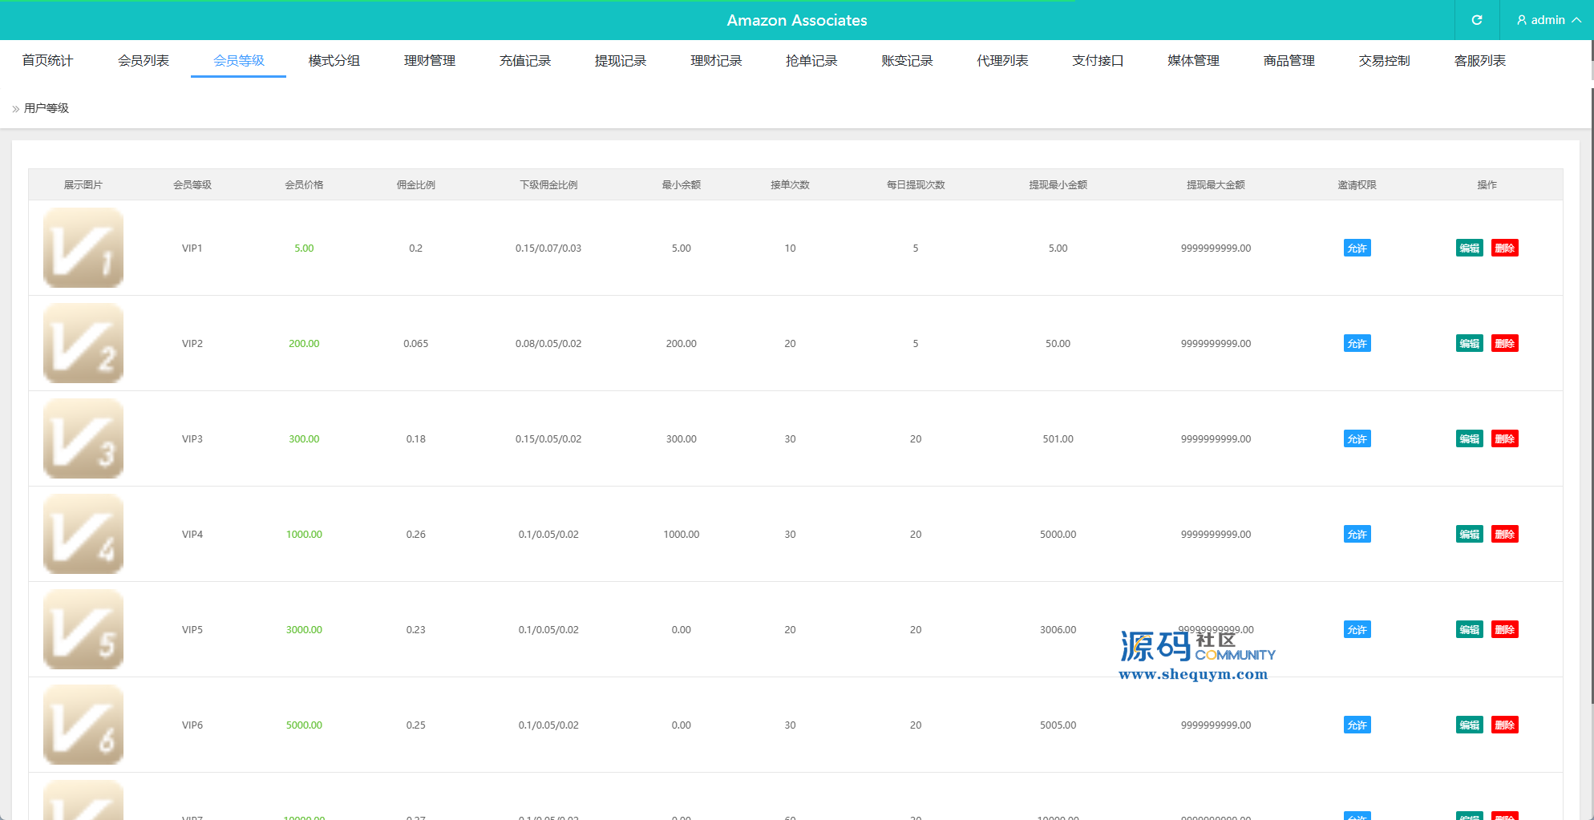Toggle VIP6 invite permission 允许 tag
Image resolution: width=1594 pixels, height=820 pixels.
(x=1357, y=725)
